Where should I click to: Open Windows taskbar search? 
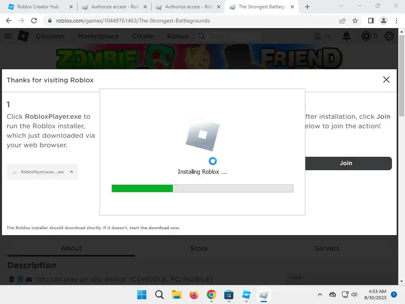(x=159, y=294)
